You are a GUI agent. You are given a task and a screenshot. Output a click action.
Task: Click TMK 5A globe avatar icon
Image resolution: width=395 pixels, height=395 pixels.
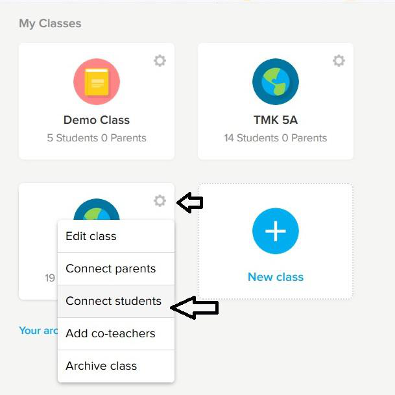276,82
